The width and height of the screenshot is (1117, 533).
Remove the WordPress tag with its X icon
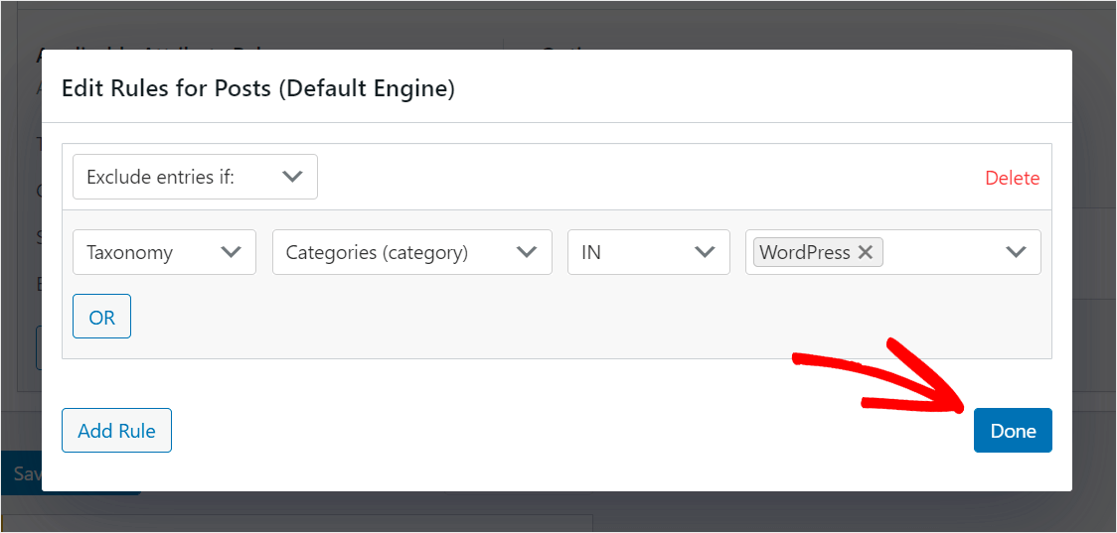[x=865, y=253]
